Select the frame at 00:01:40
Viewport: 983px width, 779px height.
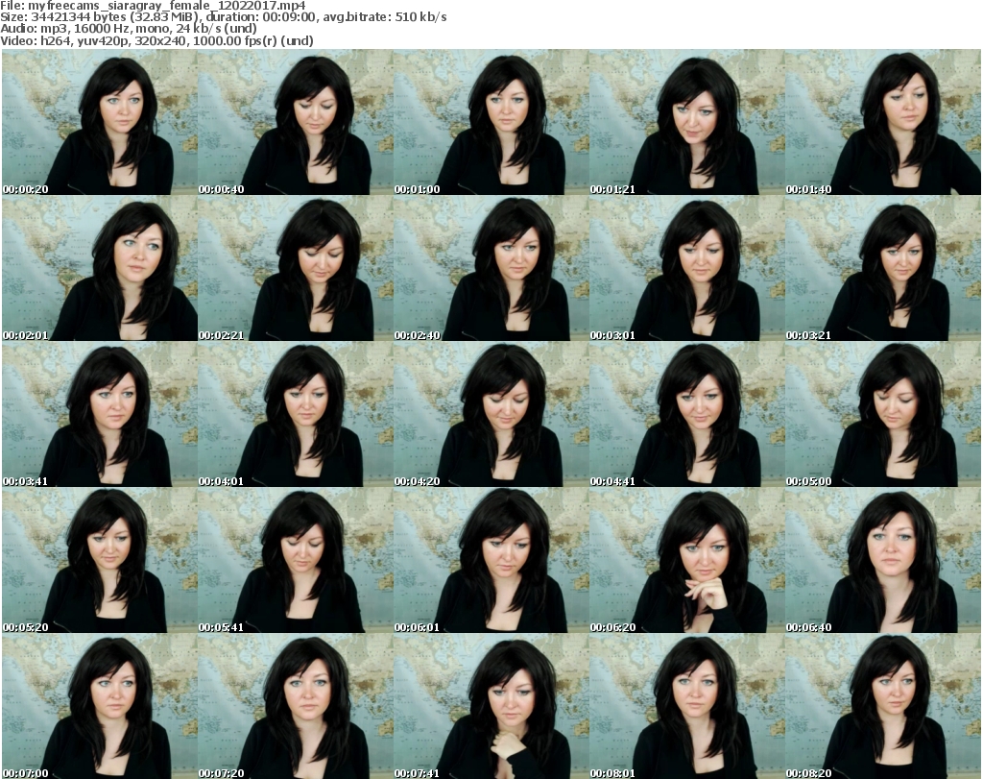[883, 122]
